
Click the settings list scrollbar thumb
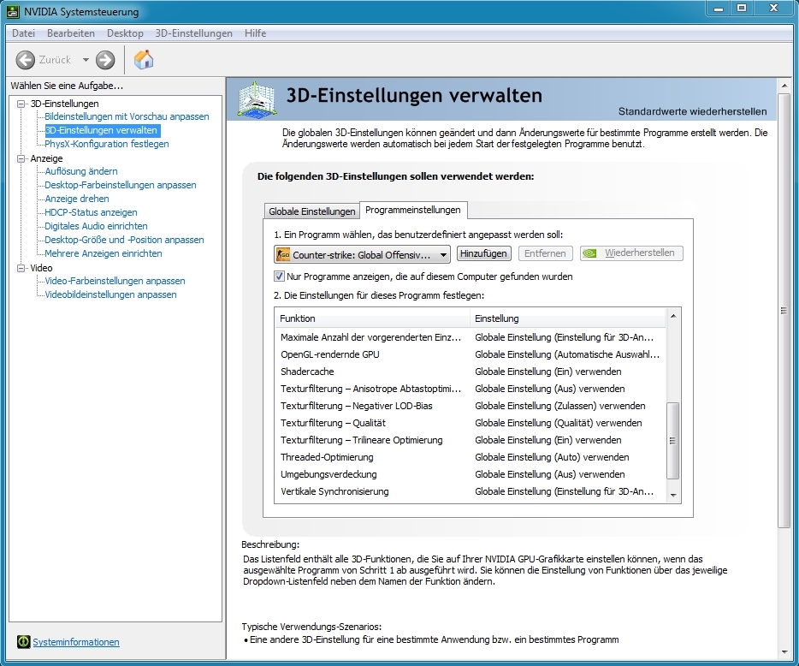coord(673,441)
